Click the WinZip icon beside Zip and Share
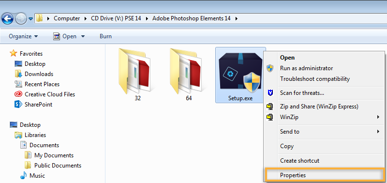Image resolution: width=387 pixels, height=183 pixels. pyautogui.click(x=270, y=107)
